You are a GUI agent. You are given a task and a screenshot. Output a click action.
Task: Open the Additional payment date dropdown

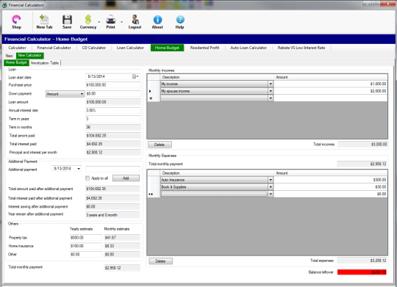[79, 169]
